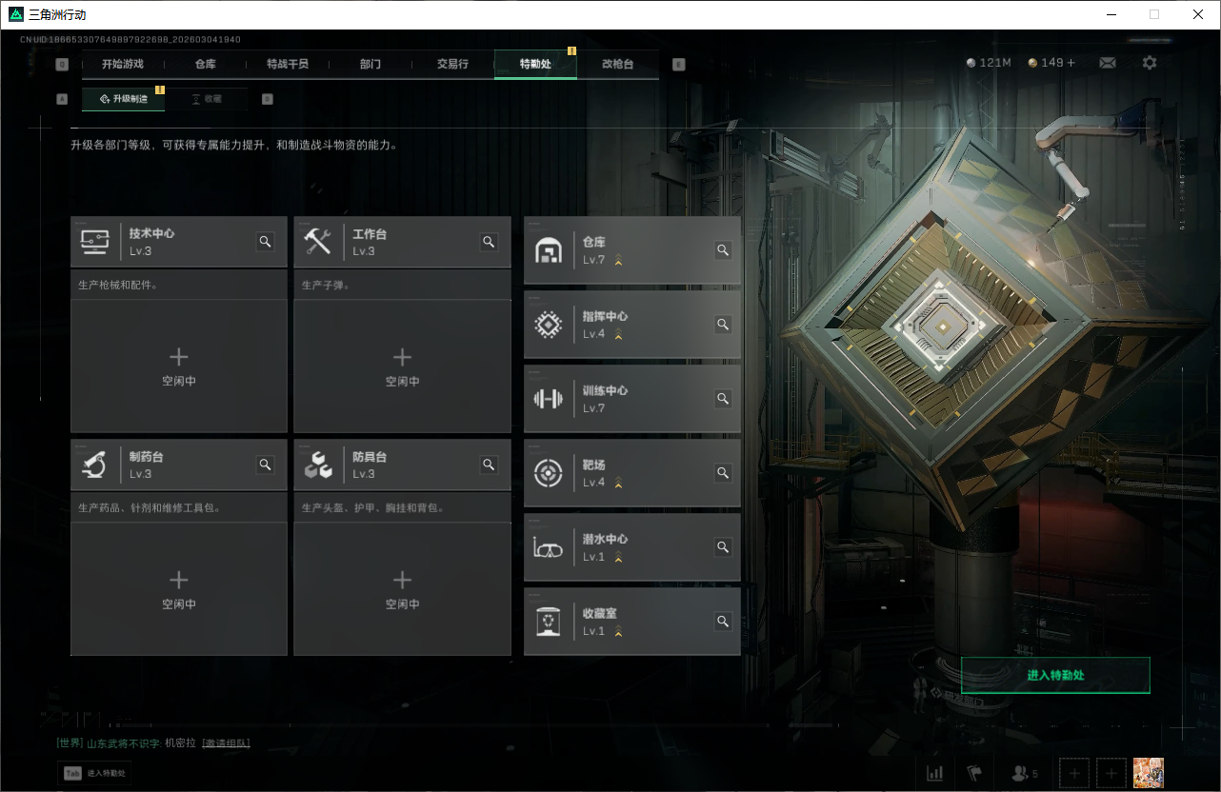View 防具台 details with the magnifier icon
The height and width of the screenshot is (792, 1221).
tap(489, 465)
